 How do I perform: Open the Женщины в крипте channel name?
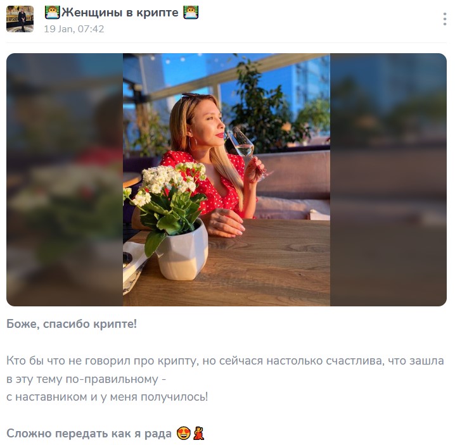(x=120, y=13)
